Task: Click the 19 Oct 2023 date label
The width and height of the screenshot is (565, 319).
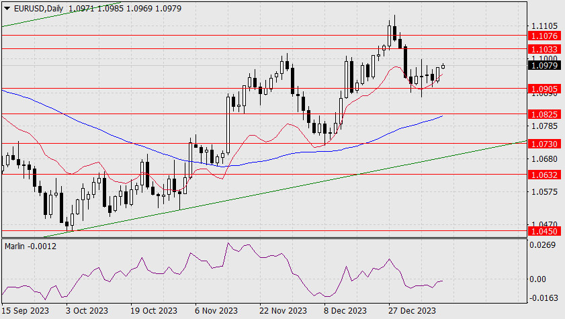Action: pyautogui.click(x=153, y=310)
